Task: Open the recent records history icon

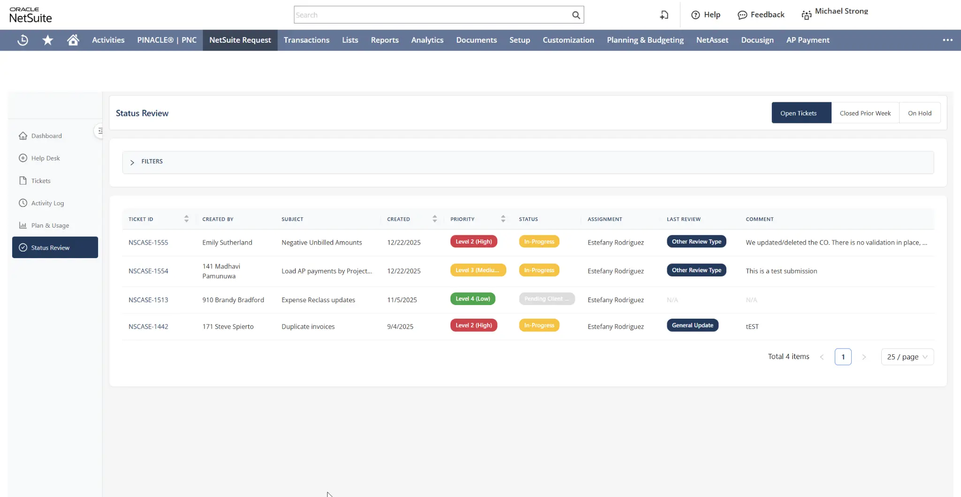Action: click(x=23, y=40)
